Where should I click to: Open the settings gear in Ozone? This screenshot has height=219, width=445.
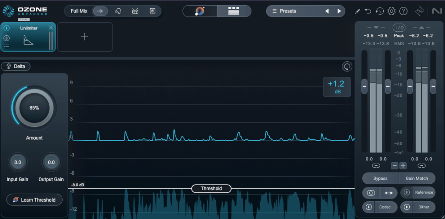coord(391,11)
